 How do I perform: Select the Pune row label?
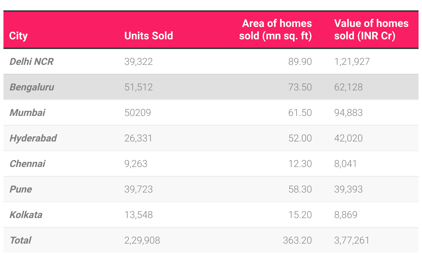21,189
